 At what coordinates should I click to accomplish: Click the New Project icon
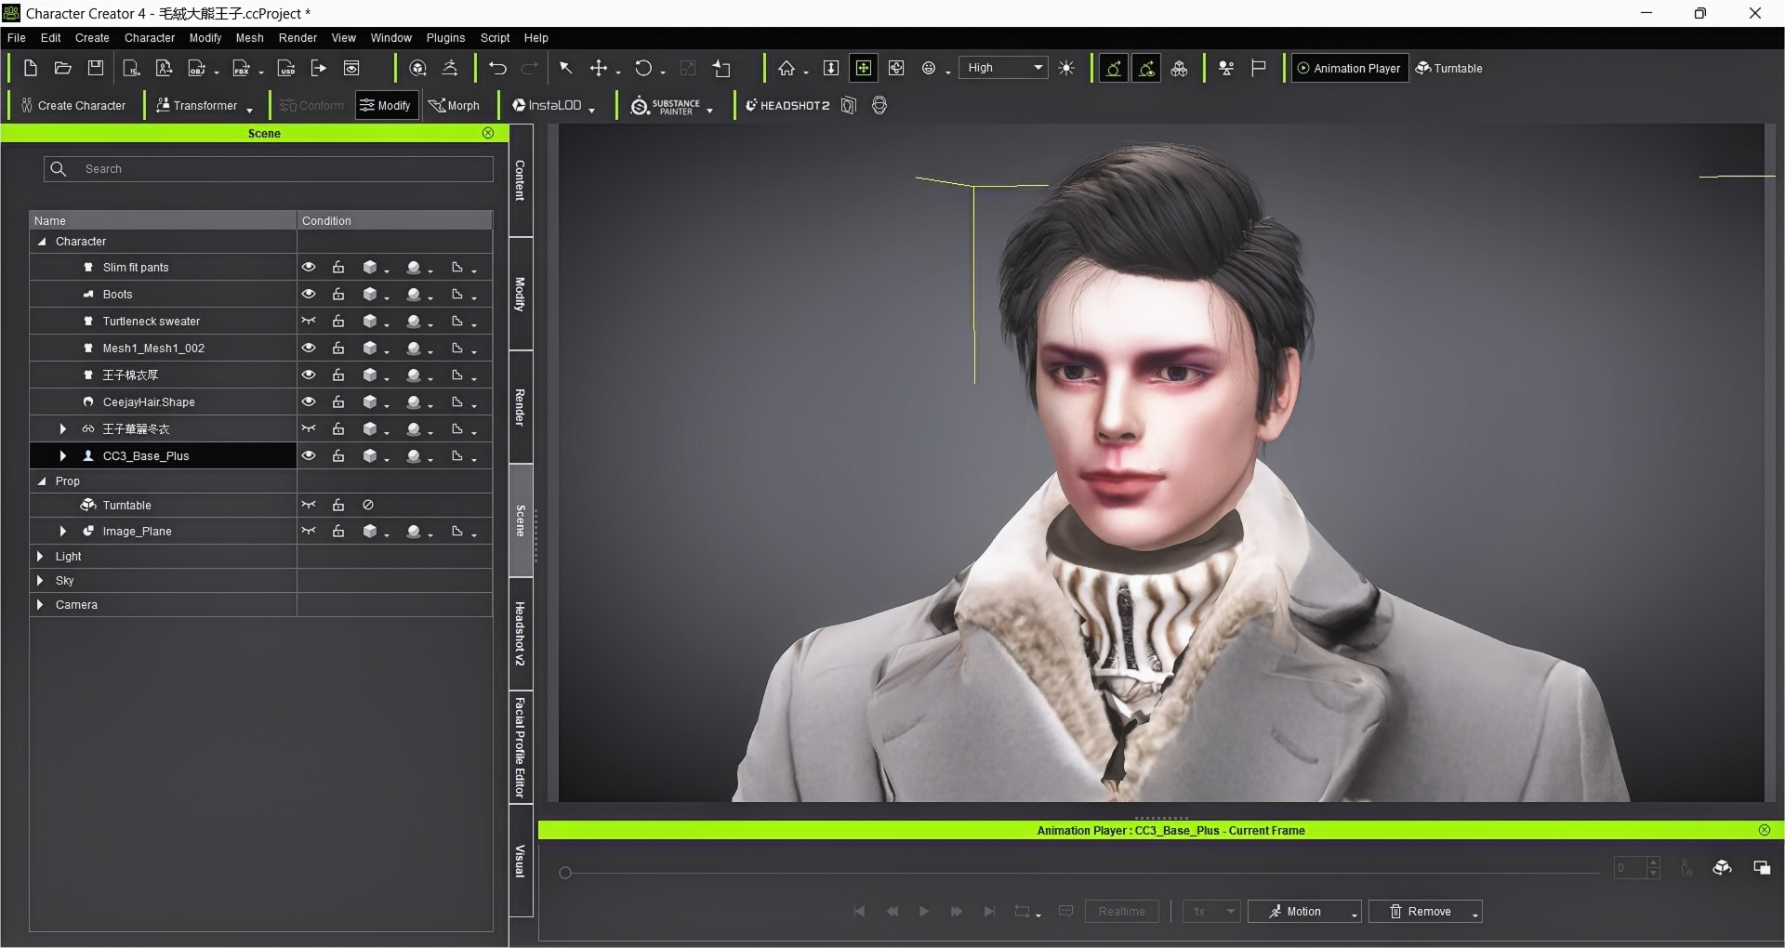pos(30,68)
